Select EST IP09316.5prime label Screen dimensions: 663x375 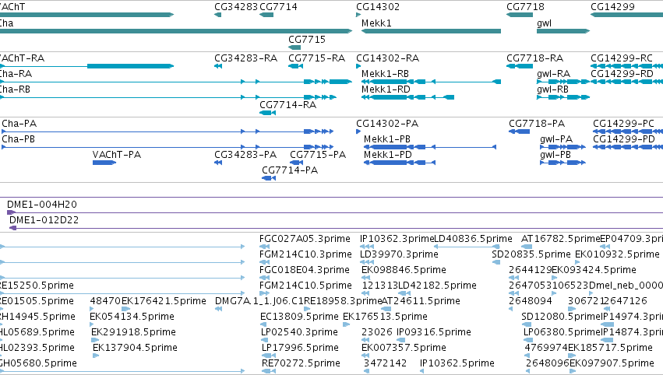434,333
